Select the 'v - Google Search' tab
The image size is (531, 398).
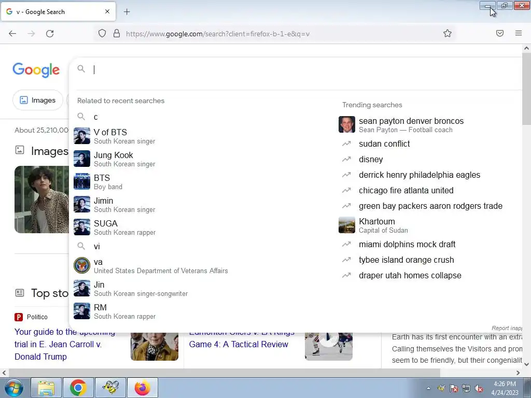click(x=59, y=12)
